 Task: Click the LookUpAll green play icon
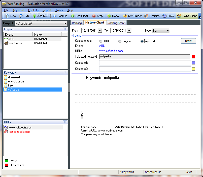point(73,16)
